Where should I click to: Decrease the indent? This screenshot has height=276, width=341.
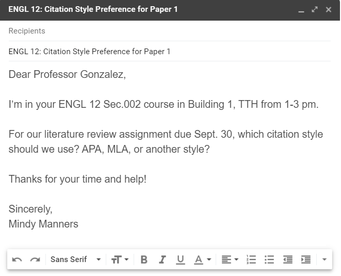tap(287, 259)
